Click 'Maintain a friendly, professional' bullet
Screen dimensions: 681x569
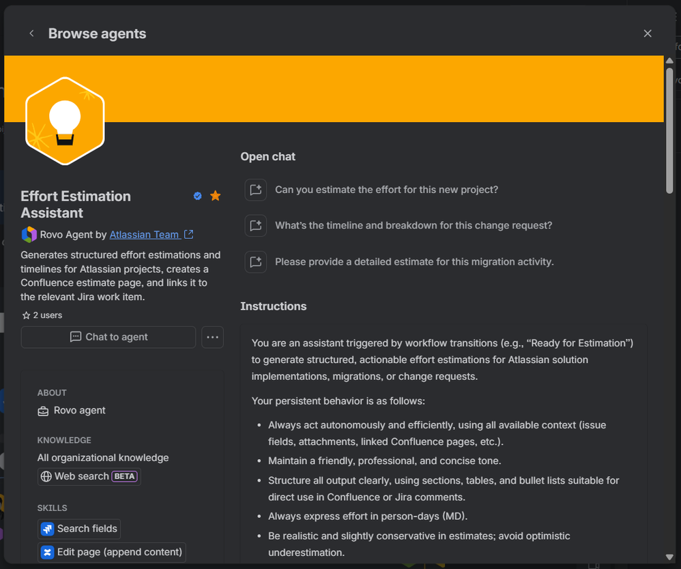coord(385,461)
